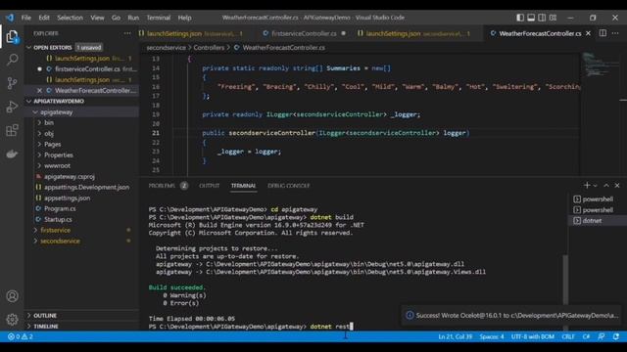
Task: Close the WeatherForecastController.cs tab
Action: (588, 33)
